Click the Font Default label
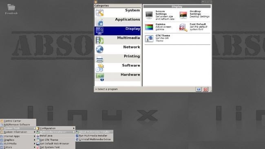 click(198, 24)
